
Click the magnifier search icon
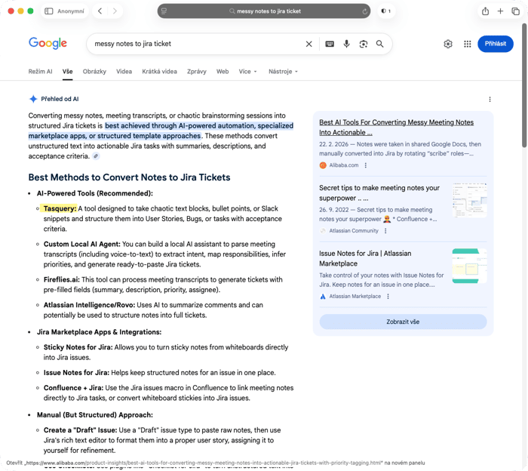click(380, 44)
